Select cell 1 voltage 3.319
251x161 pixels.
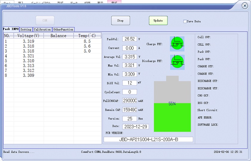click(29, 41)
